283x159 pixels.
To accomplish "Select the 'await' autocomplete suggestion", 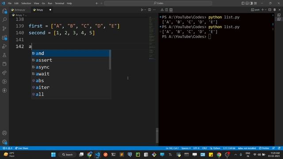I will 70,74.
